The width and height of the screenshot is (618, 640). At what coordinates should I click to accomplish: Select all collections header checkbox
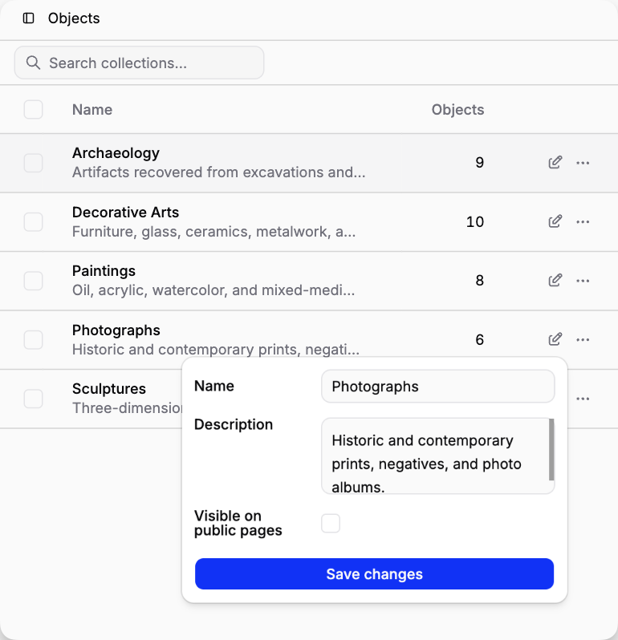[x=33, y=109]
